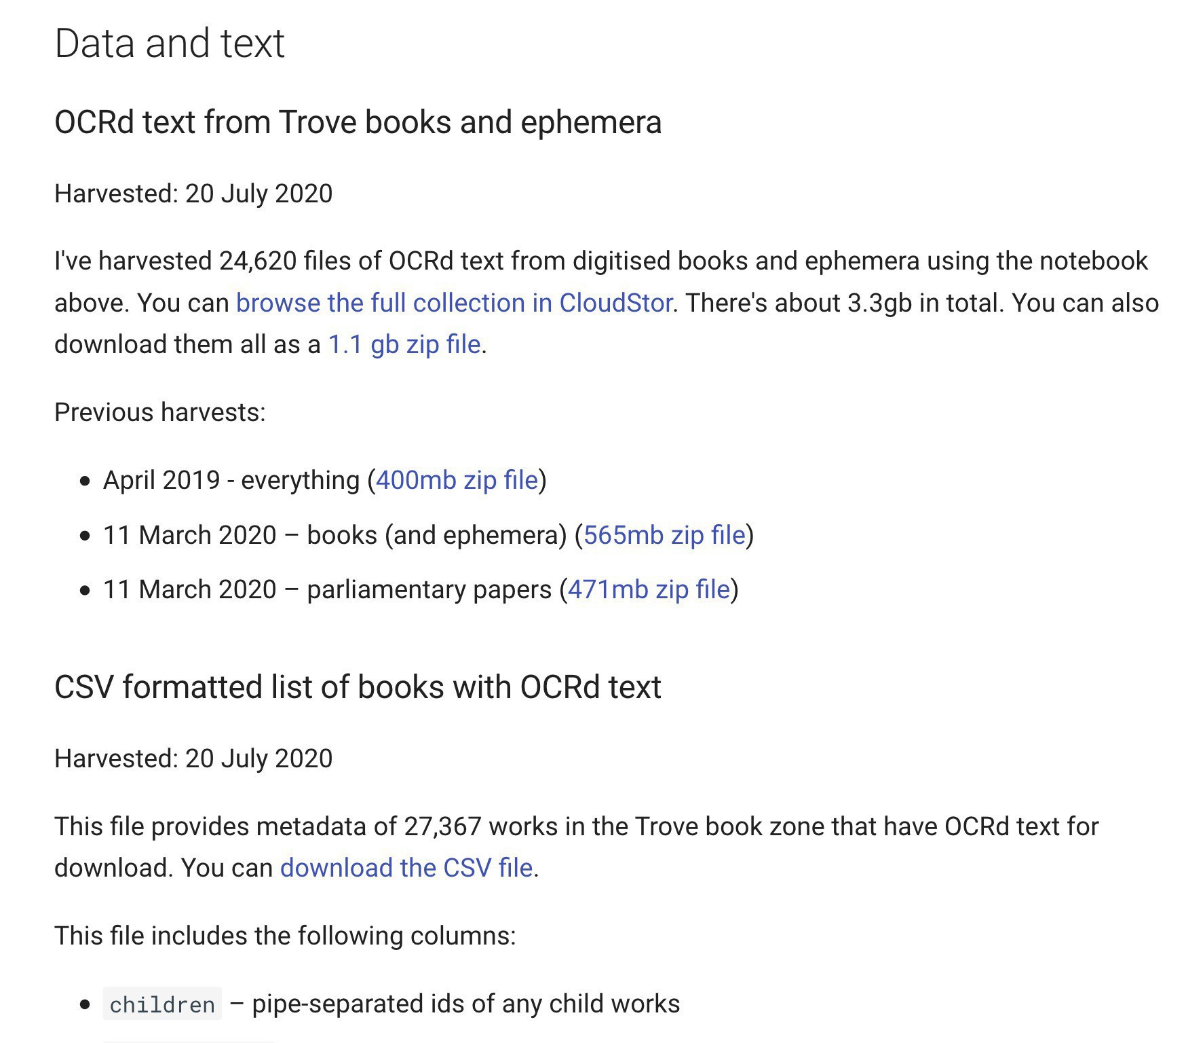Click Harvested date under CSV formatted list heading

click(x=193, y=758)
